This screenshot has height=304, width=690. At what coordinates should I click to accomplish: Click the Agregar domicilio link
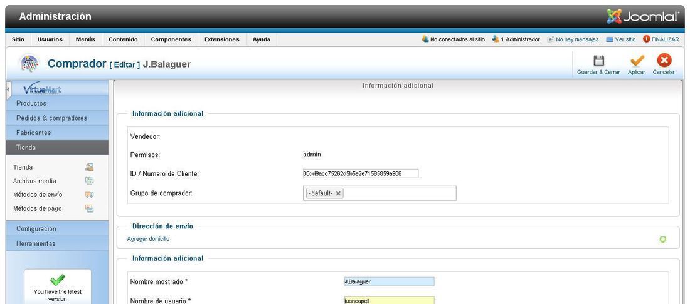(148, 239)
